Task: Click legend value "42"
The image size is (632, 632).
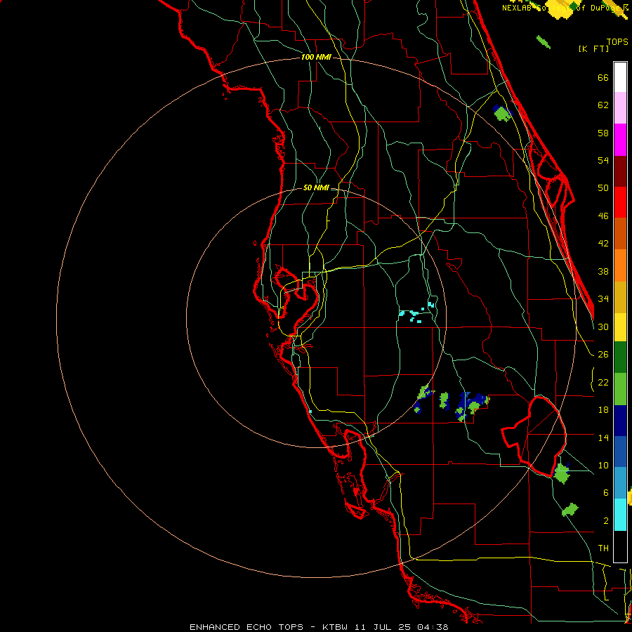Action: (603, 243)
